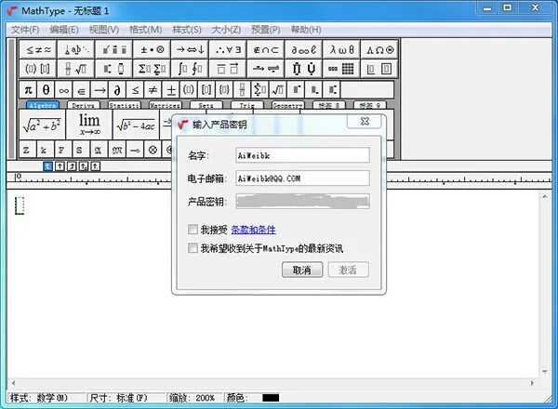This screenshot has width=558, height=409.
Task: Open the summation templates palette
Action: (x=152, y=69)
